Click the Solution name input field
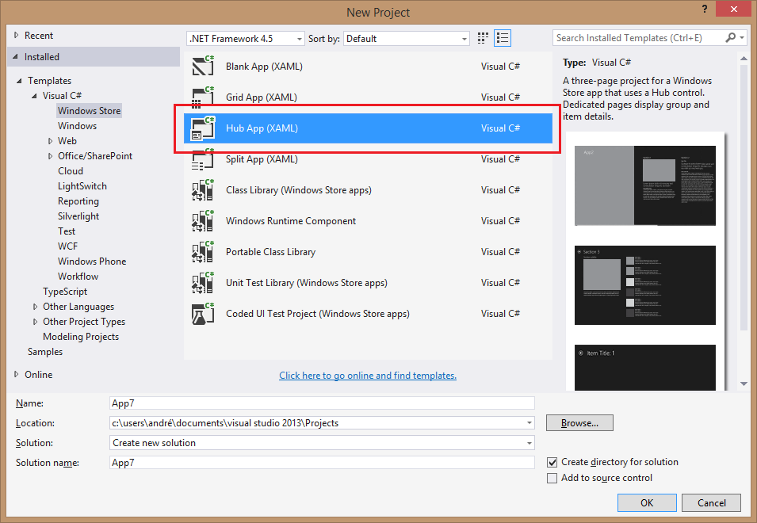The image size is (757, 523). coord(322,463)
